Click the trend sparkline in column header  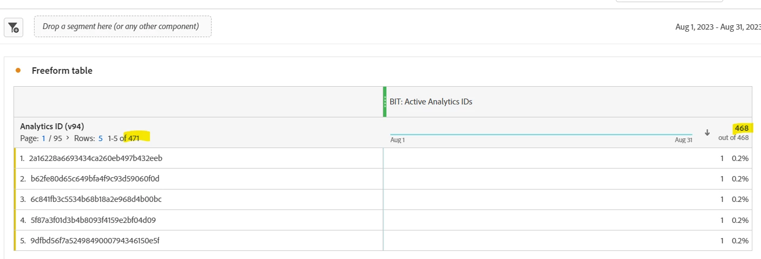pos(541,134)
